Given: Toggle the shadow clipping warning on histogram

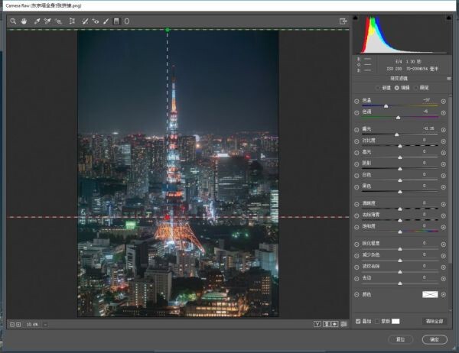Looking at the screenshot, I should coord(356,18).
